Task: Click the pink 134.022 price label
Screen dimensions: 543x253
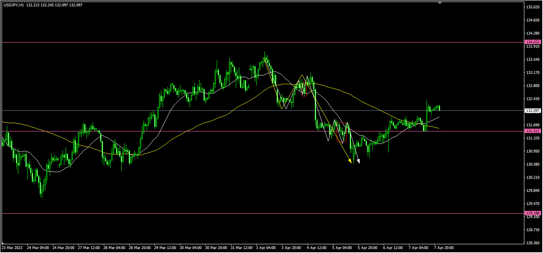Action: pos(533,42)
